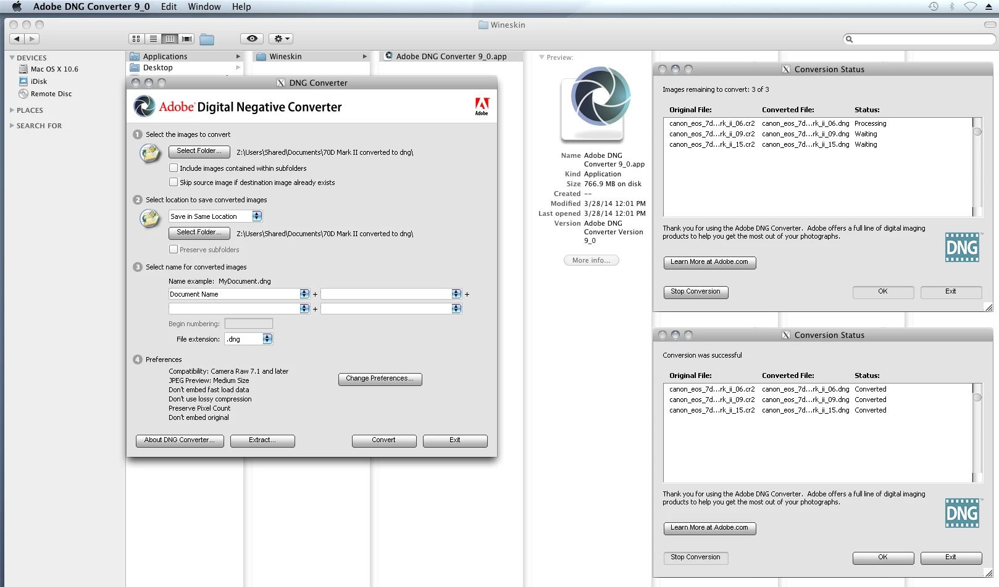Click the new folder icon in toolbar
The image size is (999, 587).
pyautogui.click(x=207, y=39)
